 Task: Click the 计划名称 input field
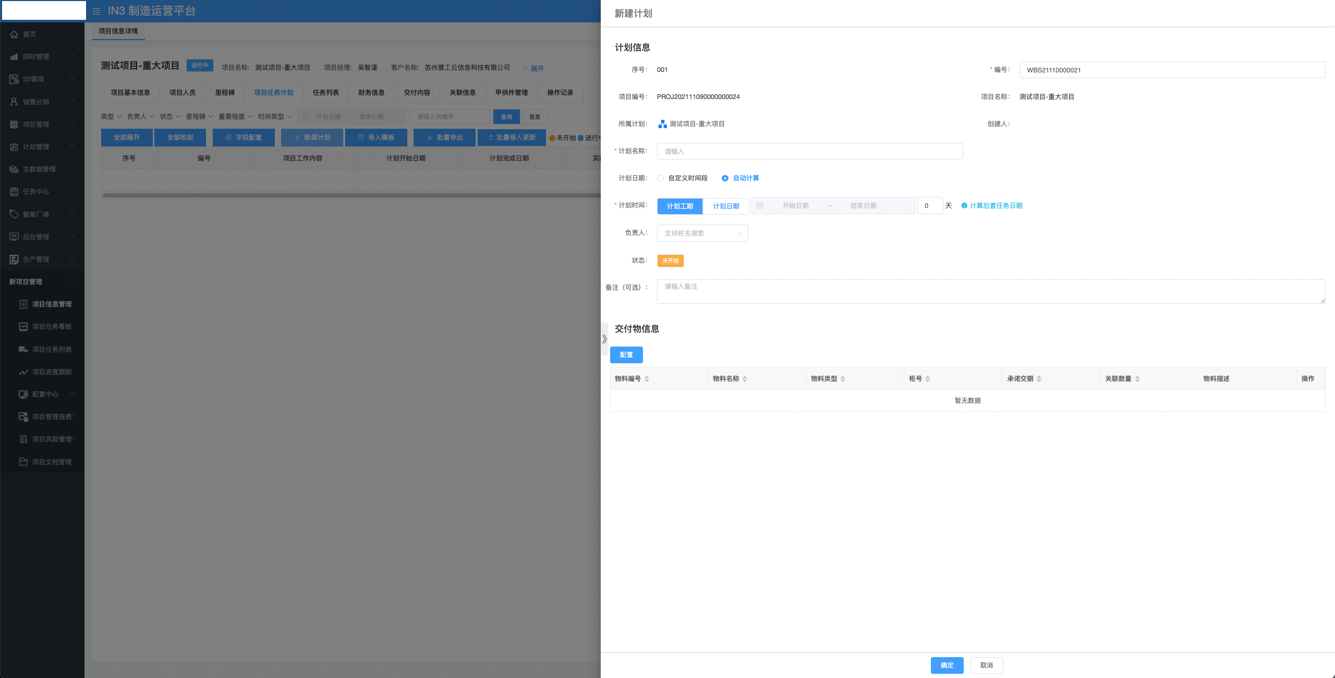click(809, 151)
